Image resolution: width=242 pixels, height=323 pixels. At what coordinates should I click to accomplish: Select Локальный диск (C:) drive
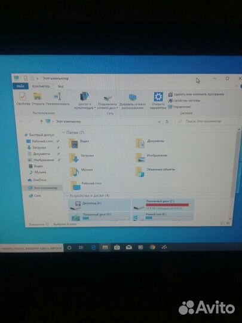point(163,205)
